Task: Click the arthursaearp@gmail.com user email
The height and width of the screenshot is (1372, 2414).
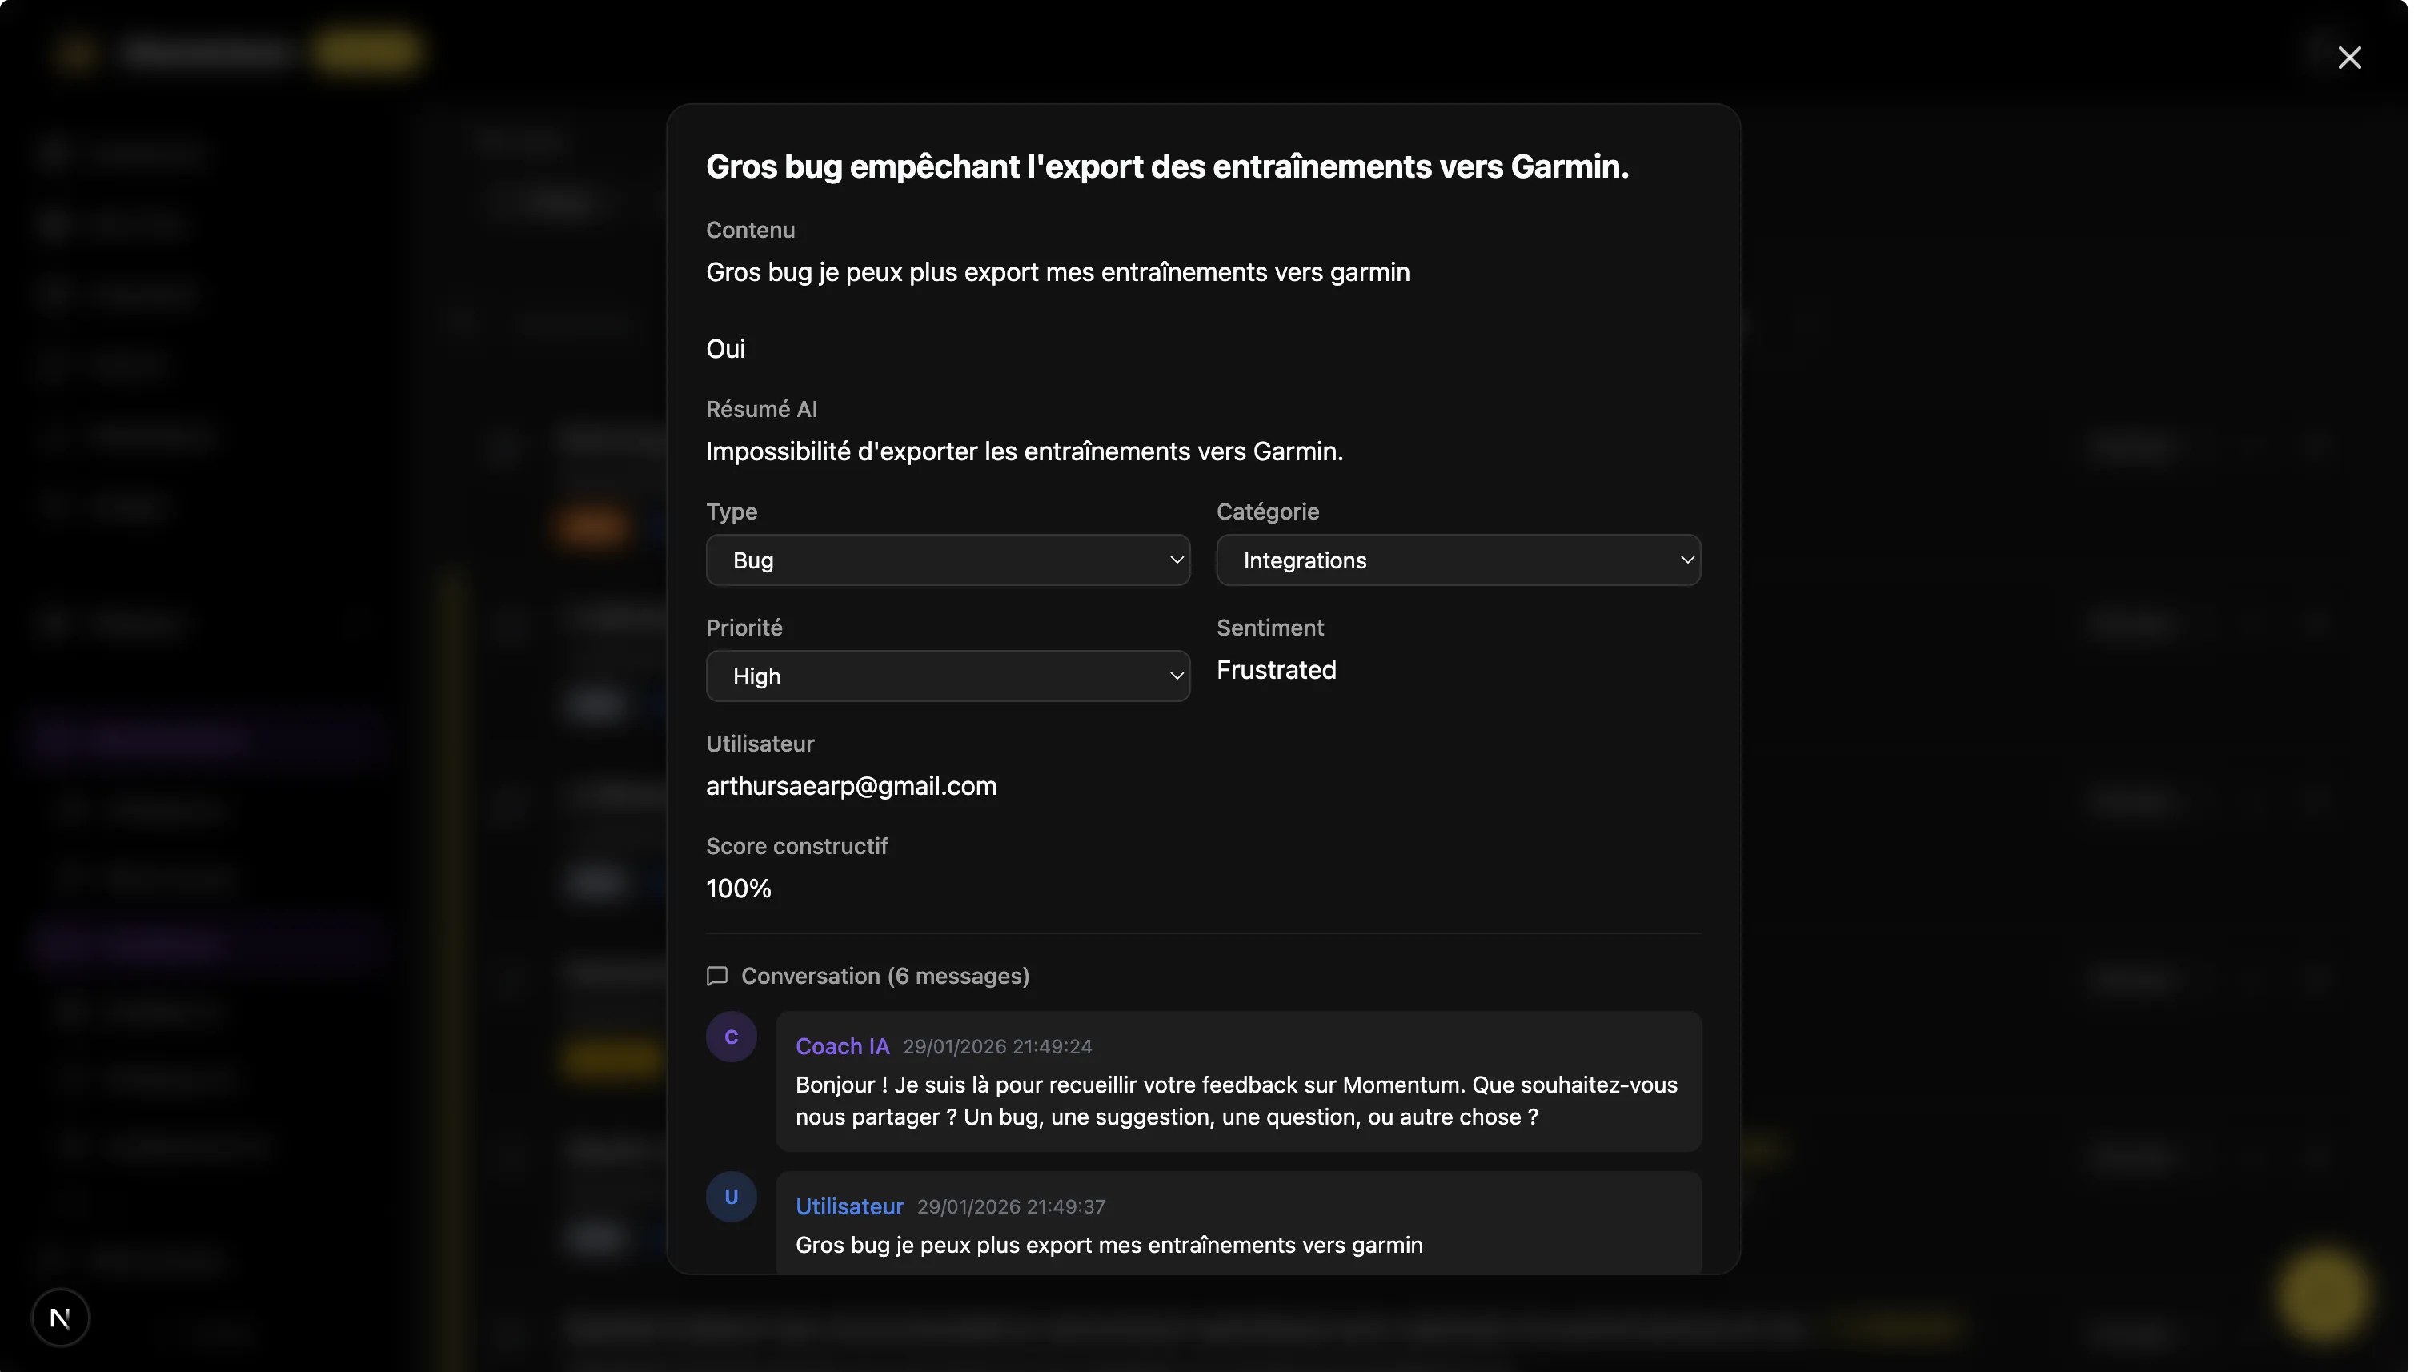Action: (x=852, y=788)
